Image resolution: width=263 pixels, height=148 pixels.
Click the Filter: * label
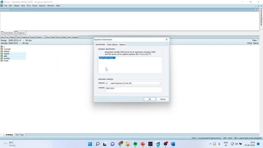point(255,40)
